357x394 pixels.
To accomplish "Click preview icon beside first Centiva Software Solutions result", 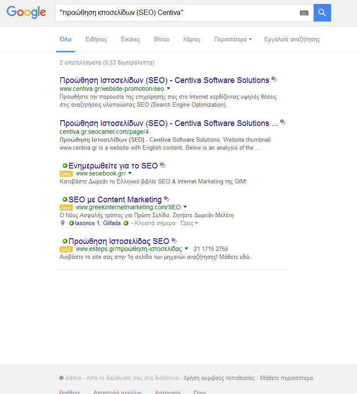I will point(274,79).
